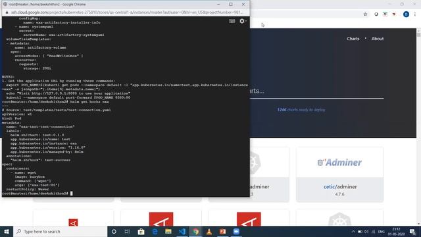Switch to Google Chrome on taskbar
Viewport: 421px width, 237px height.
tap(196, 231)
